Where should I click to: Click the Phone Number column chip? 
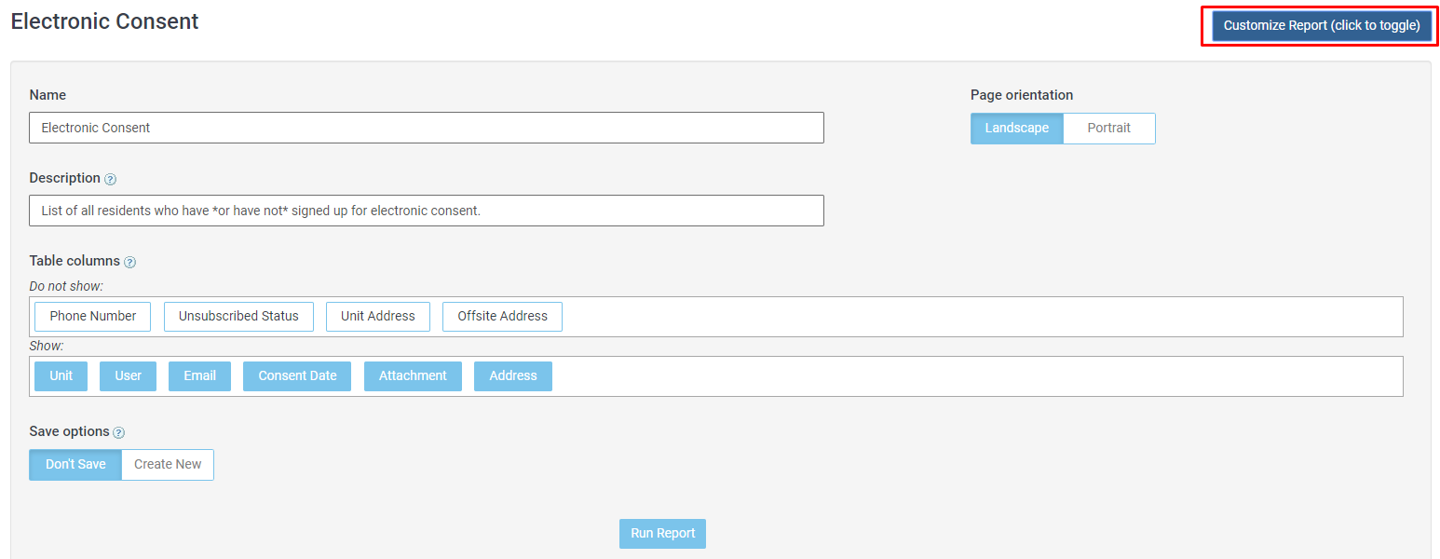pyautogui.click(x=93, y=317)
